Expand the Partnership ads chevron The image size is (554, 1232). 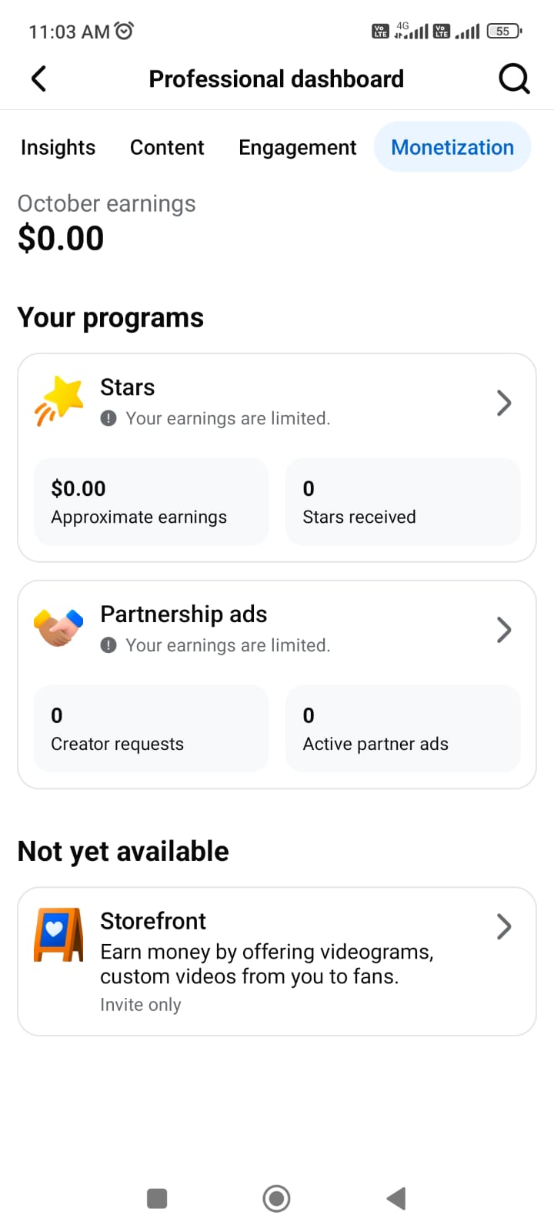click(504, 630)
